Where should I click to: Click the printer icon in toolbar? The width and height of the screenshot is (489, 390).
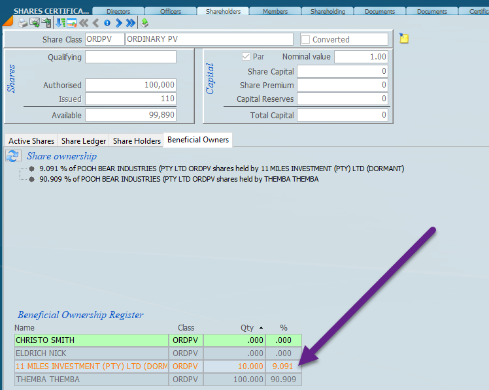pos(23,23)
